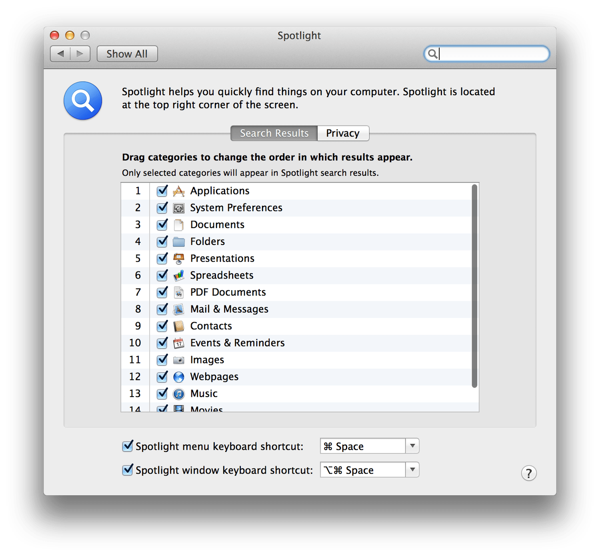Go forward with the right arrow button
The width and height of the screenshot is (600, 556).
(x=80, y=54)
